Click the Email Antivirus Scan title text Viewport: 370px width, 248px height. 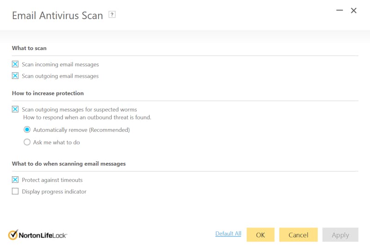tap(57, 16)
